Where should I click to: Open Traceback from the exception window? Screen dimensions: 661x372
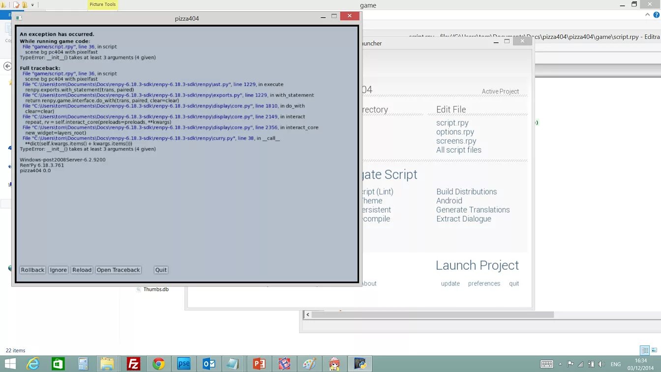click(119, 270)
